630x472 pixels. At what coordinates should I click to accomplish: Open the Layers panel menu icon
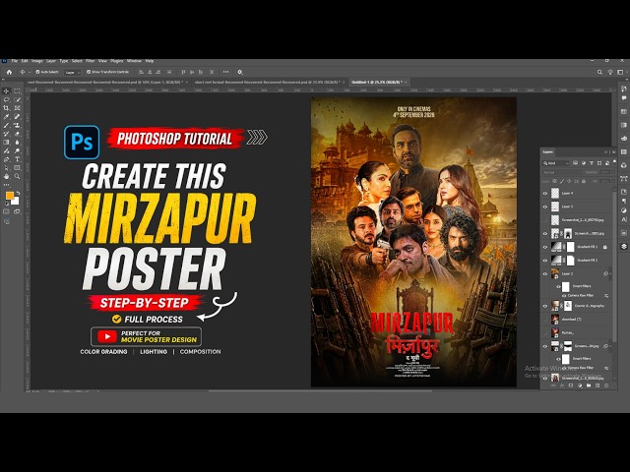click(x=613, y=152)
